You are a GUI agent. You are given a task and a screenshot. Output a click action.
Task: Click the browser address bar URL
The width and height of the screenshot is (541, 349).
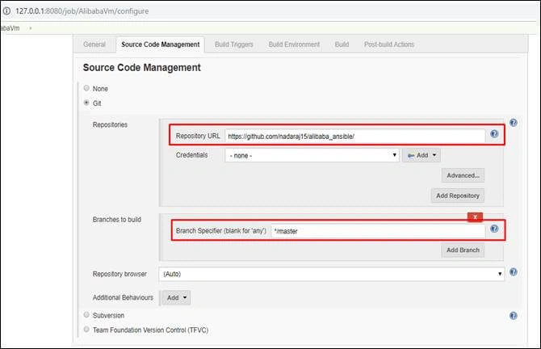click(82, 11)
